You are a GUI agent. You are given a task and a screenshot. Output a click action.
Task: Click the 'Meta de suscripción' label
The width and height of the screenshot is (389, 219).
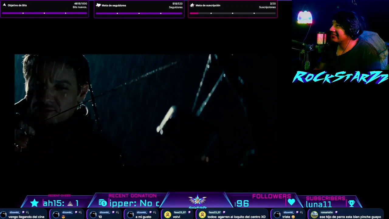click(208, 5)
